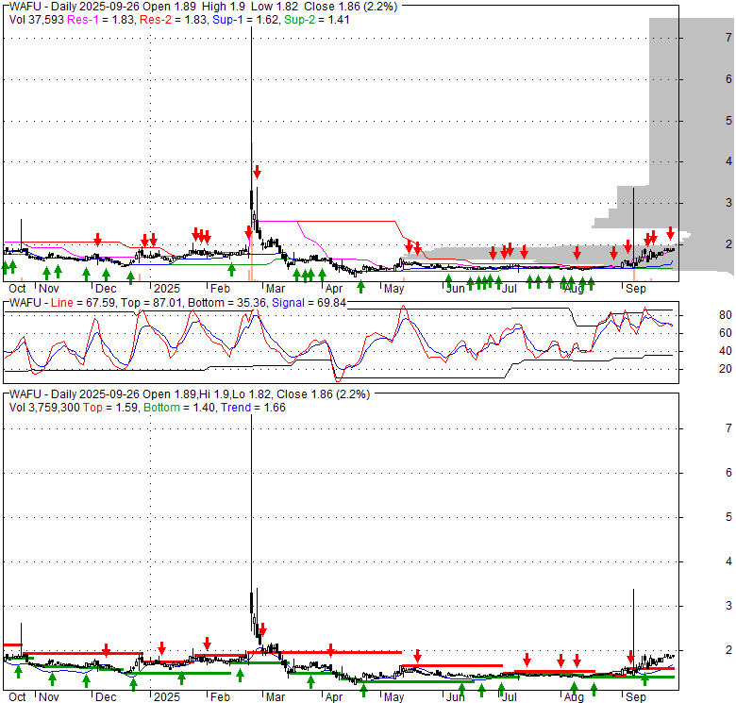Click the 'Vol 37,593' volume readout
The image size is (736, 703).
coord(36,20)
